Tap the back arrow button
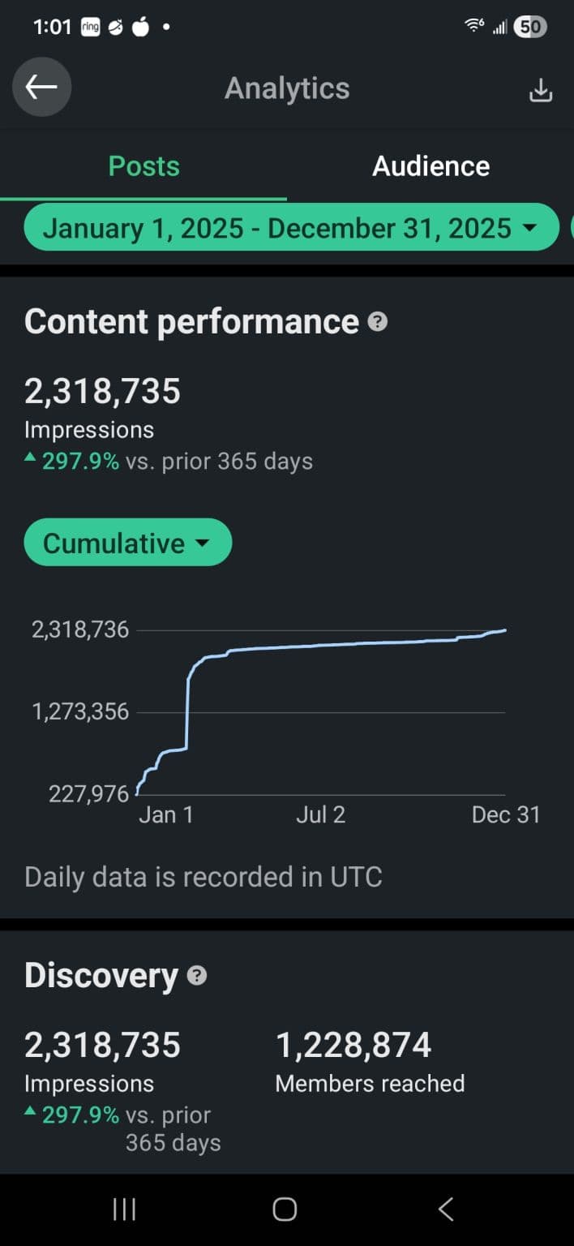 (x=41, y=88)
